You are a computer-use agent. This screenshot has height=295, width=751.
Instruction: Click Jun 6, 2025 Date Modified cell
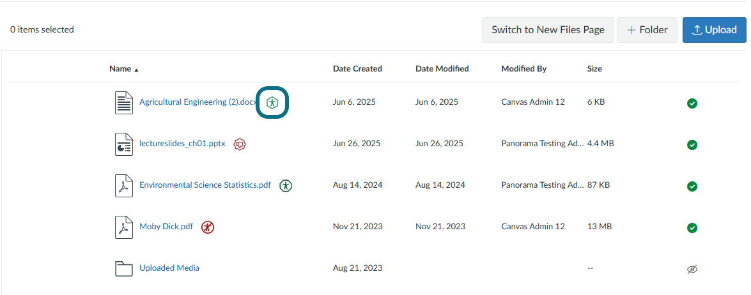(437, 102)
